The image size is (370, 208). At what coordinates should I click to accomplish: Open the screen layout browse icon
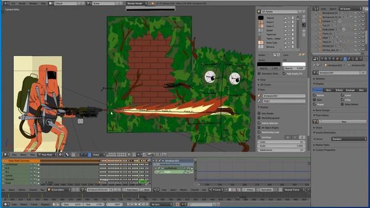[x=51, y=3]
